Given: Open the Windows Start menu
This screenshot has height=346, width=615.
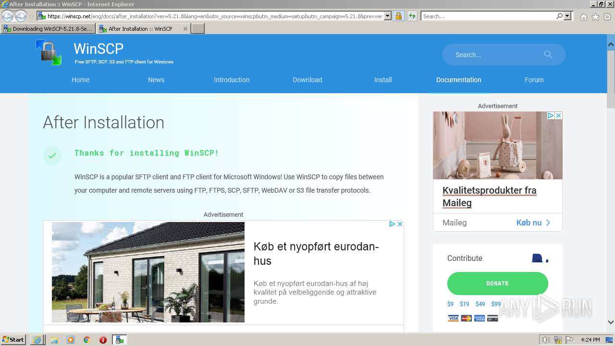Looking at the screenshot, I should coord(13,340).
